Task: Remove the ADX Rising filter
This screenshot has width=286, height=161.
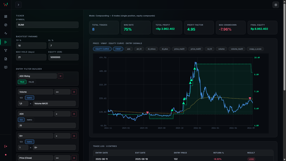Action: pos(60,76)
